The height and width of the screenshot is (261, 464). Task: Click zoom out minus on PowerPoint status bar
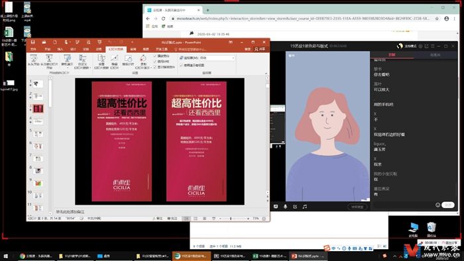(220, 219)
